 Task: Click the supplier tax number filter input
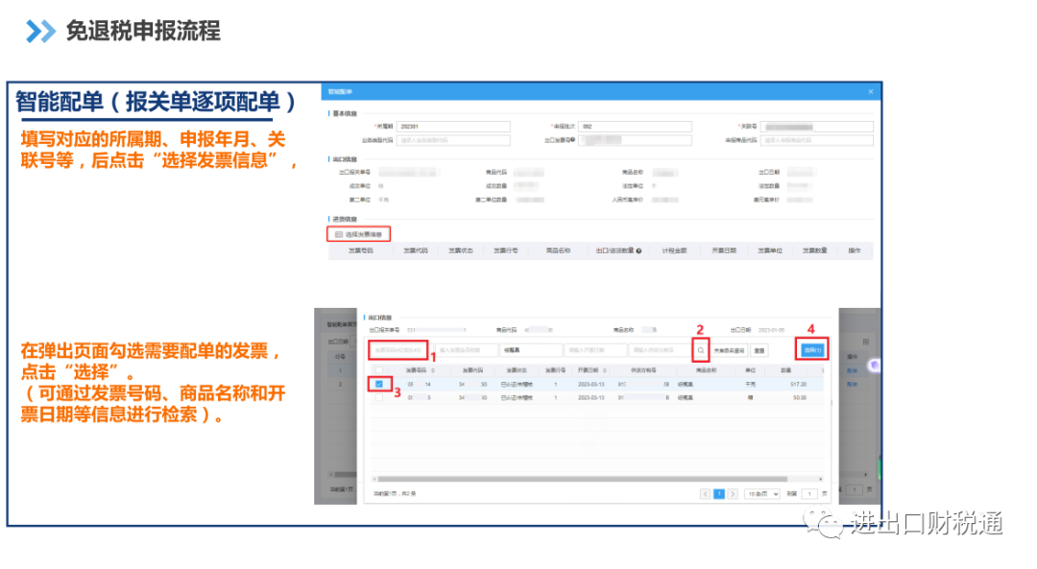tap(660, 350)
